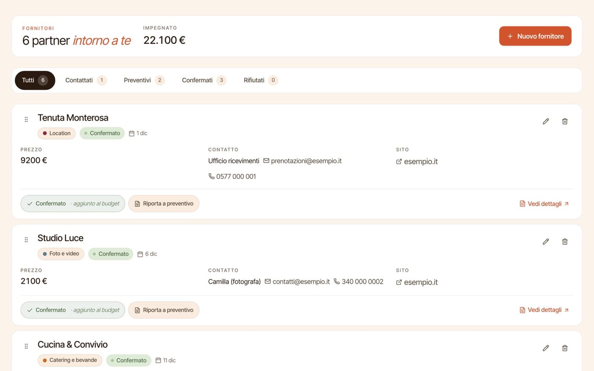Click Confermato badge under Studio Luce title
Screen dimensions: 594x371
(x=111, y=254)
